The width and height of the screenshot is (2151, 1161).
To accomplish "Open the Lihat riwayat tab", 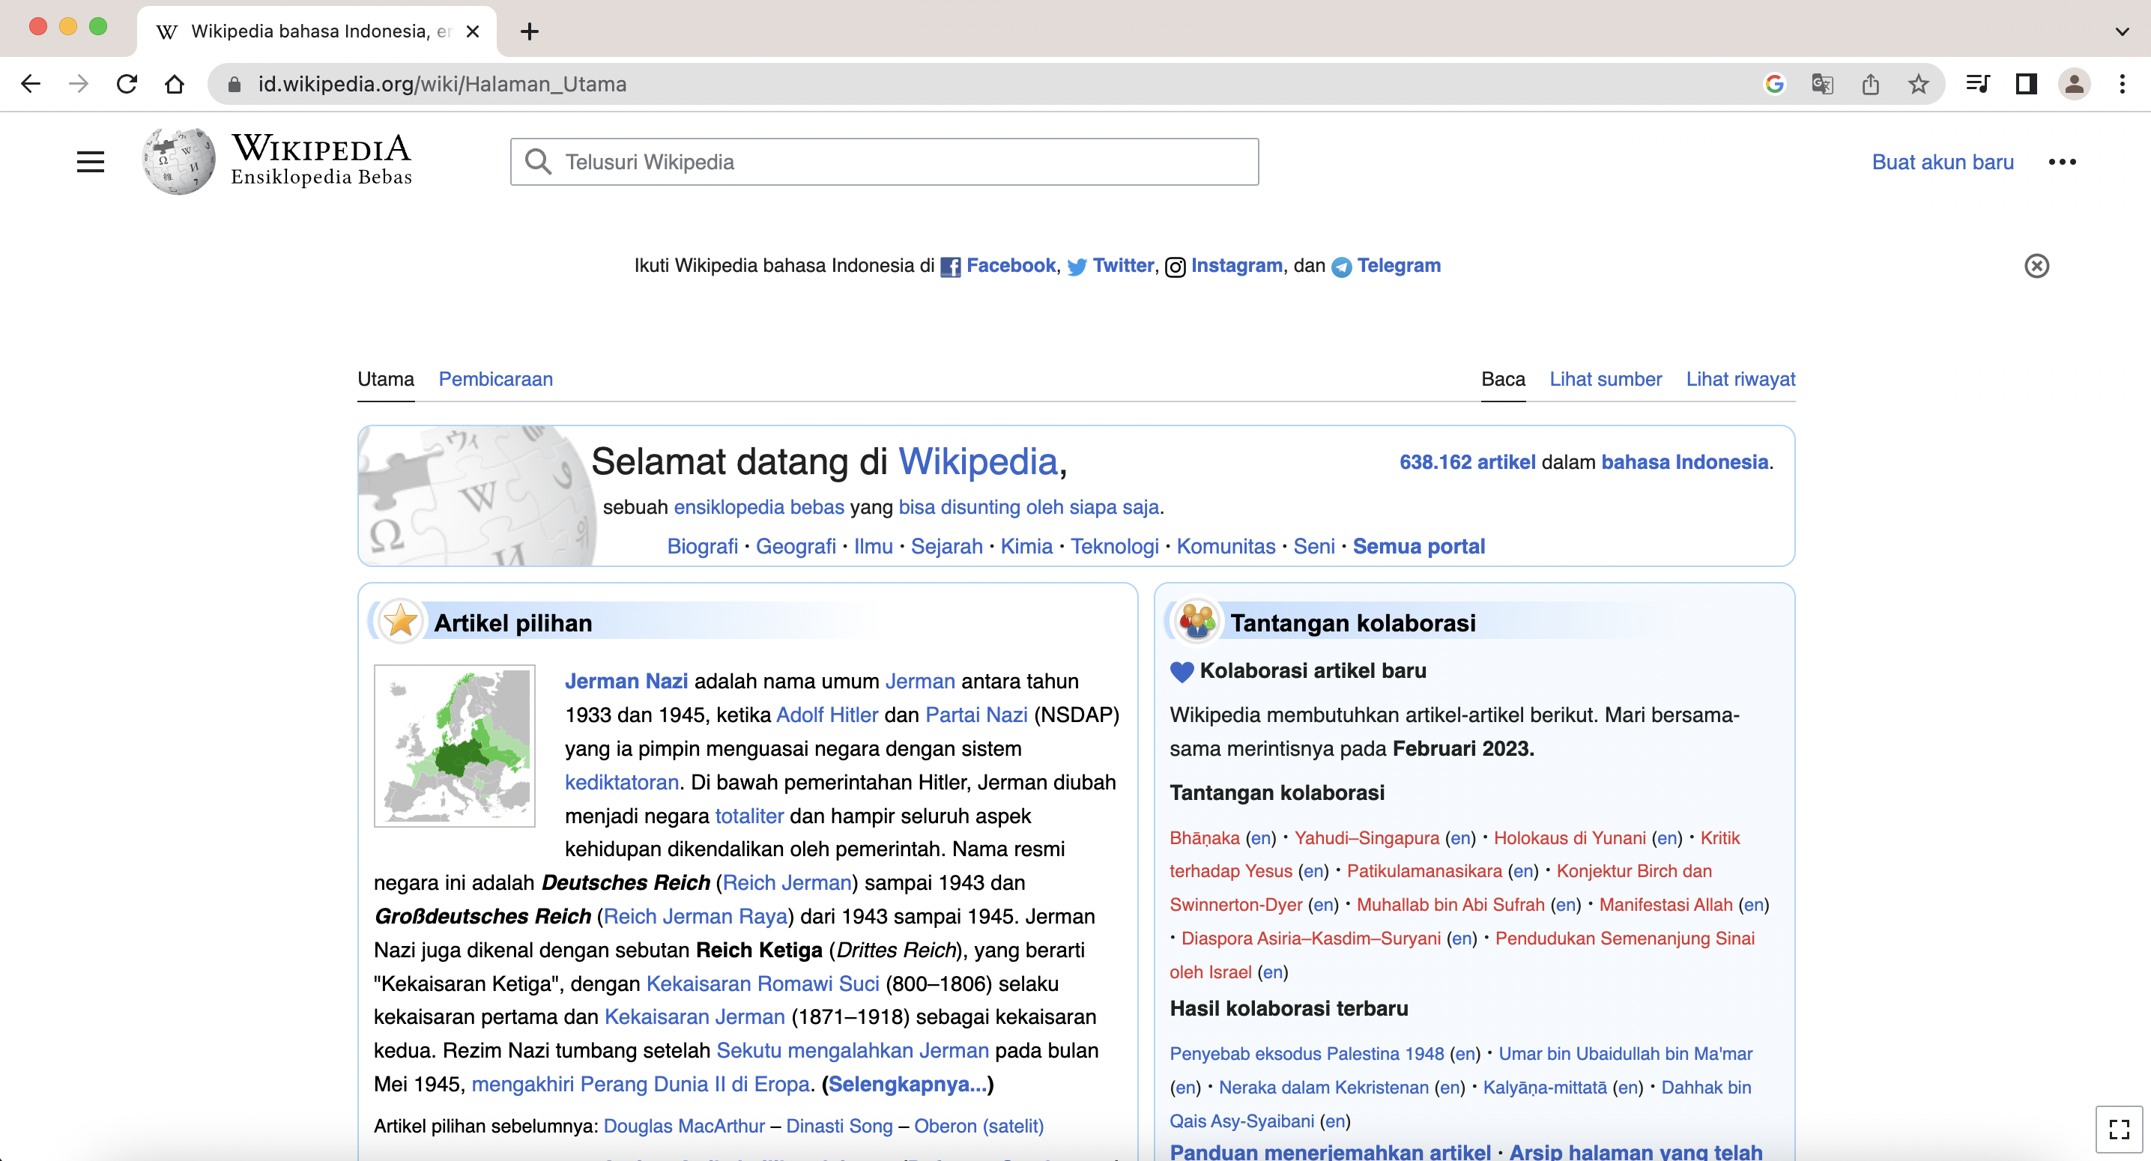I will click(x=1740, y=379).
